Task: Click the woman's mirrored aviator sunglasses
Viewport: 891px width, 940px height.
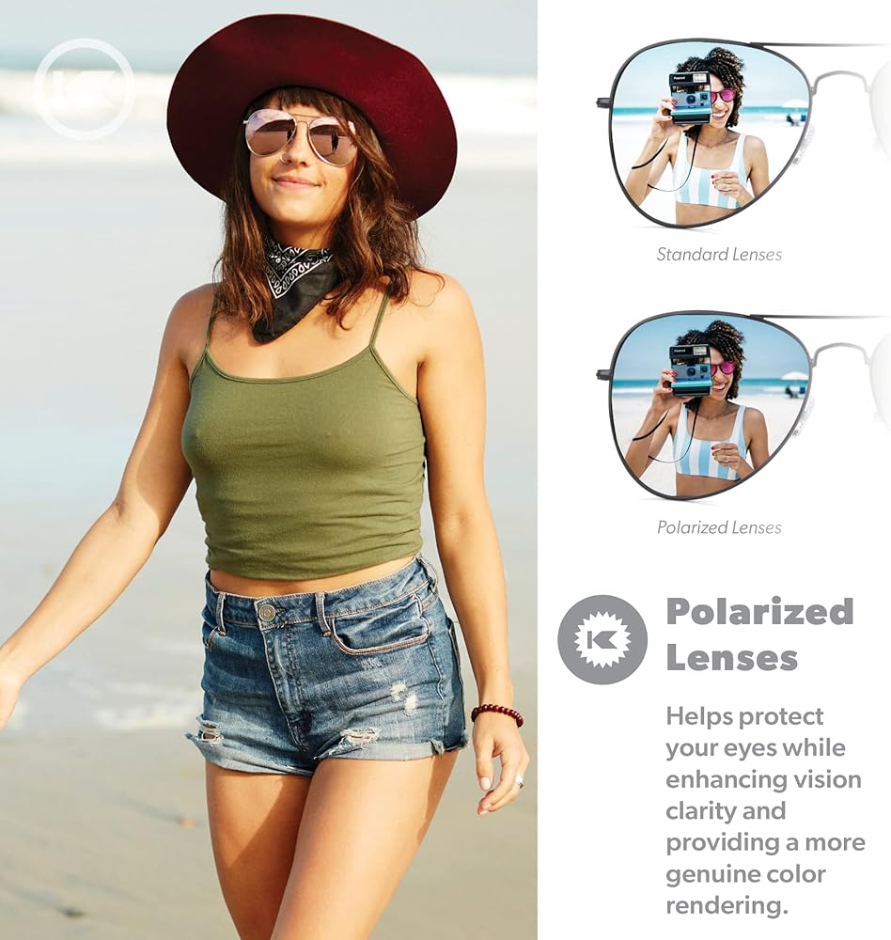Action: click(x=301, y=136)
